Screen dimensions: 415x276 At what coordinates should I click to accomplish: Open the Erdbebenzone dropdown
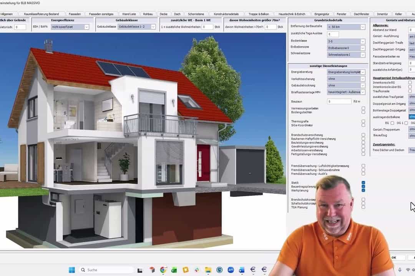click(362, 48)
